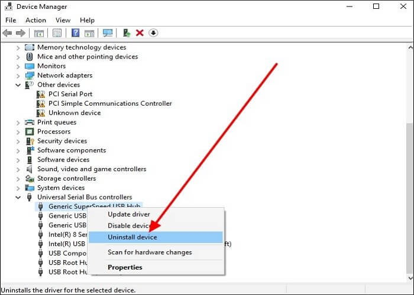Expand the Print queues category
Viewport: 414px width, 295px height.
(18, 123)
